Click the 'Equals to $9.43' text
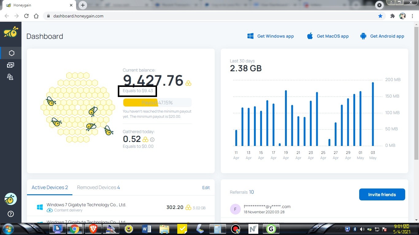 tap(138, 91)
